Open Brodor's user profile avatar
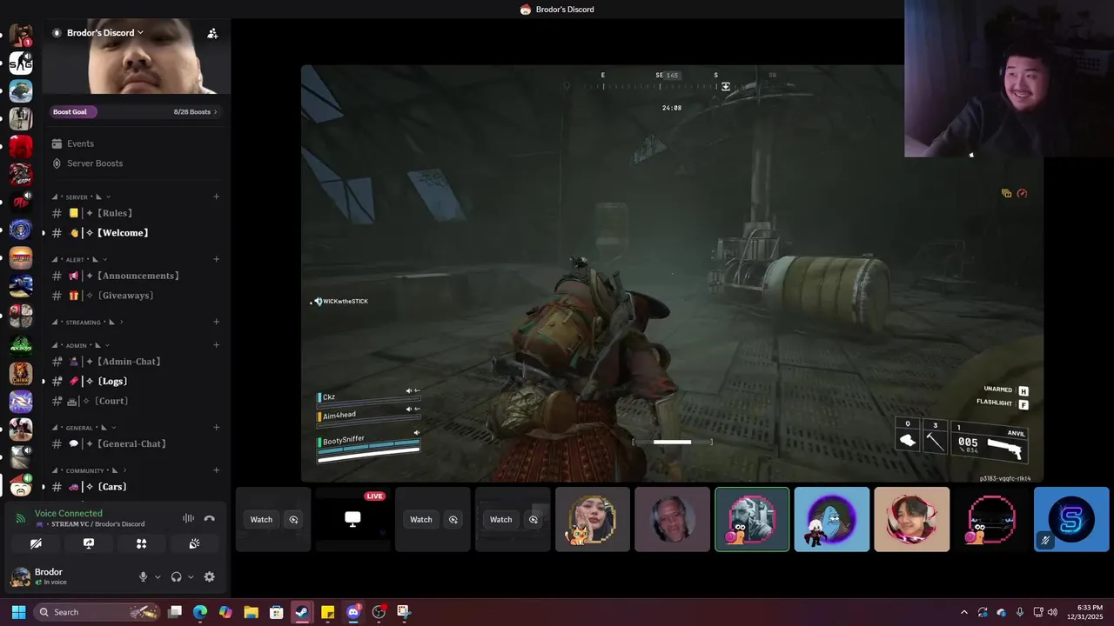Viewport: 1114px width, 626px height. pos(20,576)
